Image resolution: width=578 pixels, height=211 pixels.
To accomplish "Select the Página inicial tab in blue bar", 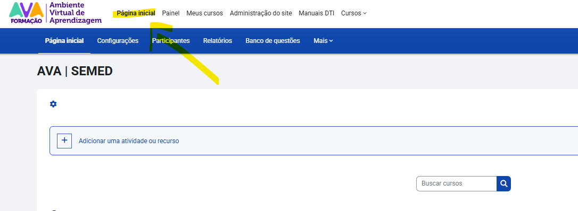I will click(x=64, y=41).
